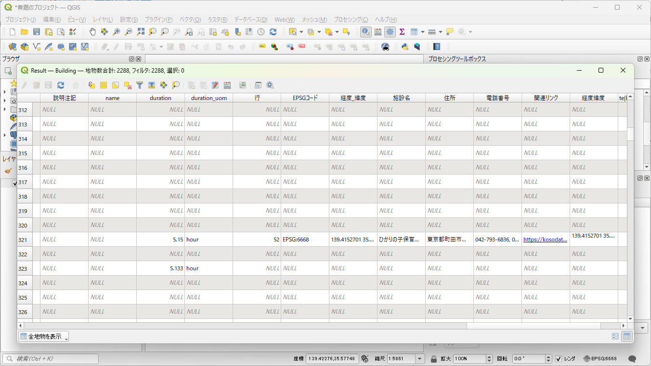Screen dimensions: 651x366
Task: Click the Pan Map hand tool
Action: [x=92, y=32]
